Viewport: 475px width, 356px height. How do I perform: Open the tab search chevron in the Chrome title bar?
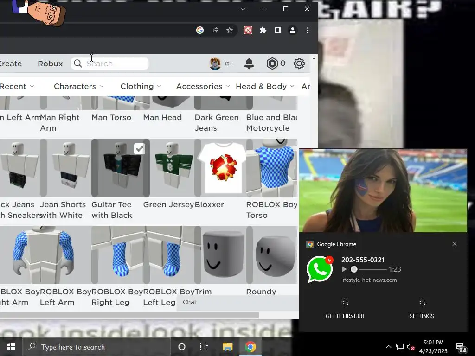tap(243, 9)
